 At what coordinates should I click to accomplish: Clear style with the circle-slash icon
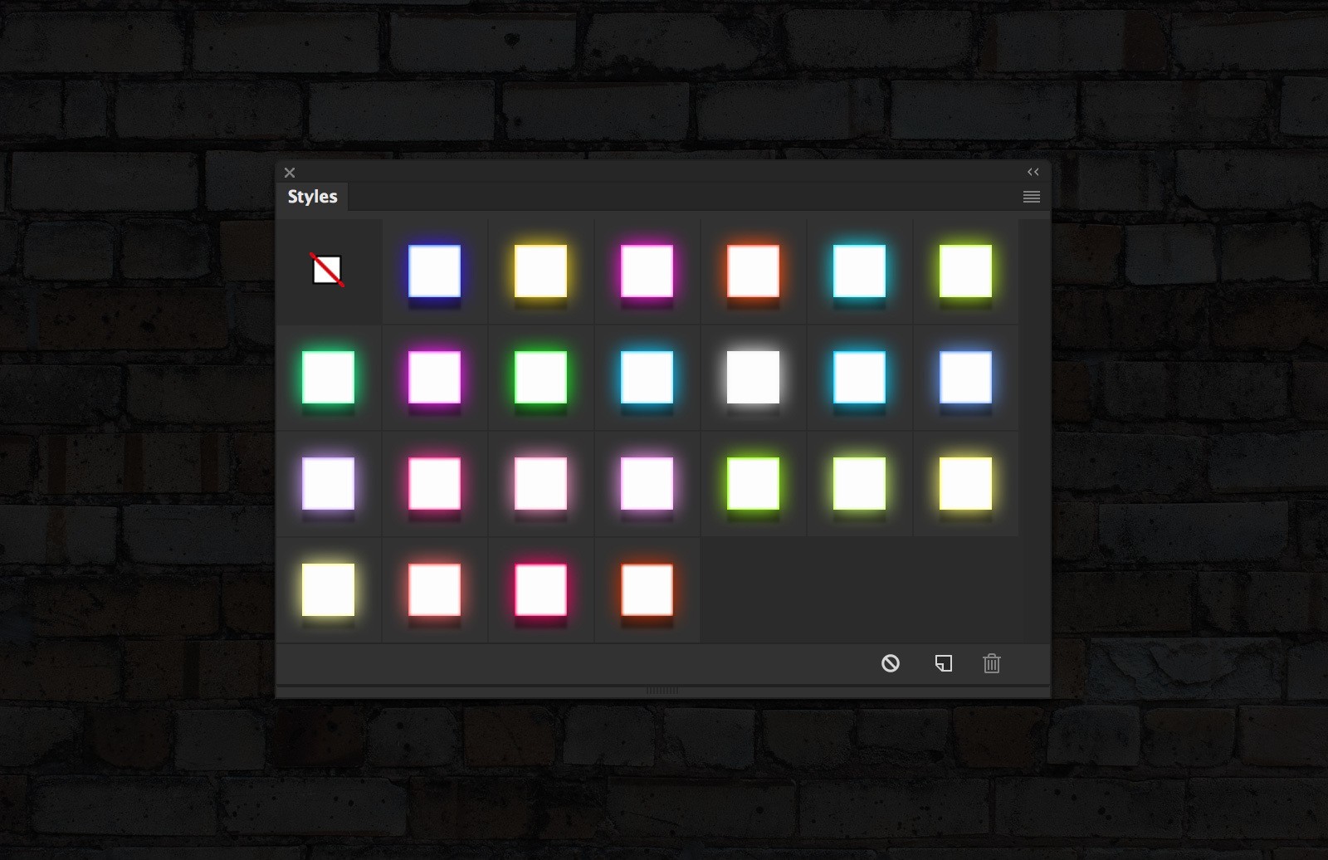pos(891,663)
